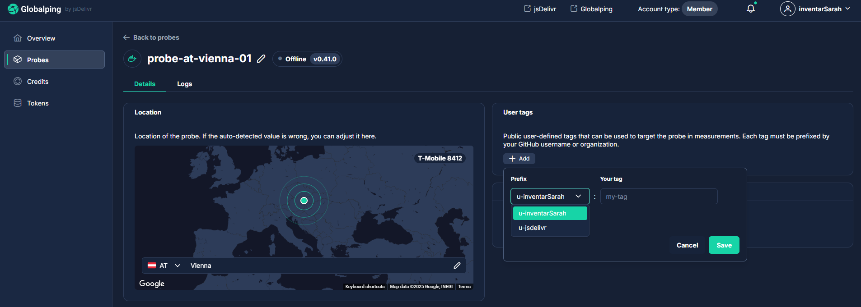
Task: Open the notifications bell
Action: pos(750,9)
